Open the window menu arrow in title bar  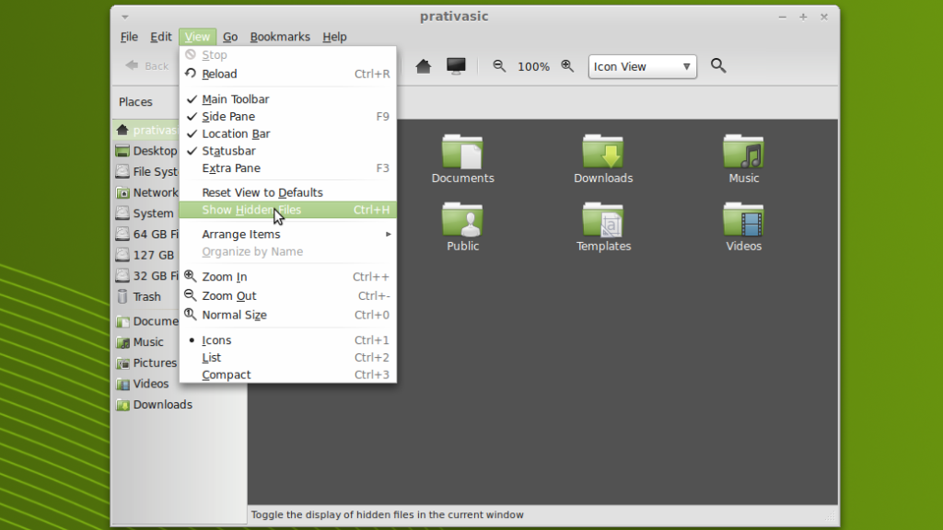[x=125, y=17]
